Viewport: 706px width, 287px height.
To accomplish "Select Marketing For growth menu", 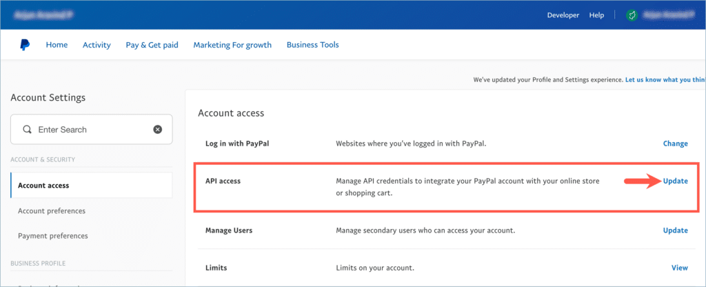I will 232,45.
